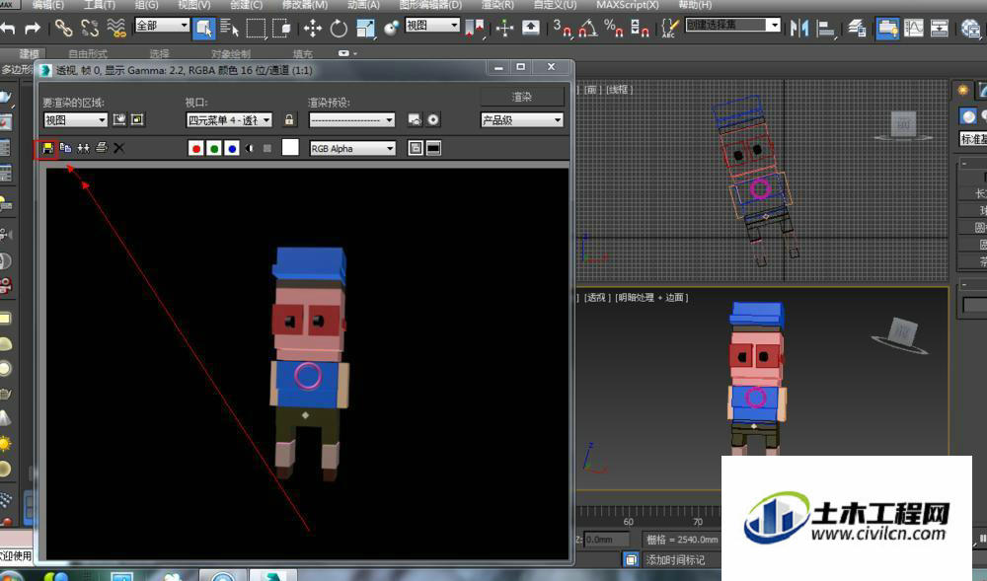Toggle the spinner snap button
This screenshot has width=987, height=581.
(x=640, y=29)
